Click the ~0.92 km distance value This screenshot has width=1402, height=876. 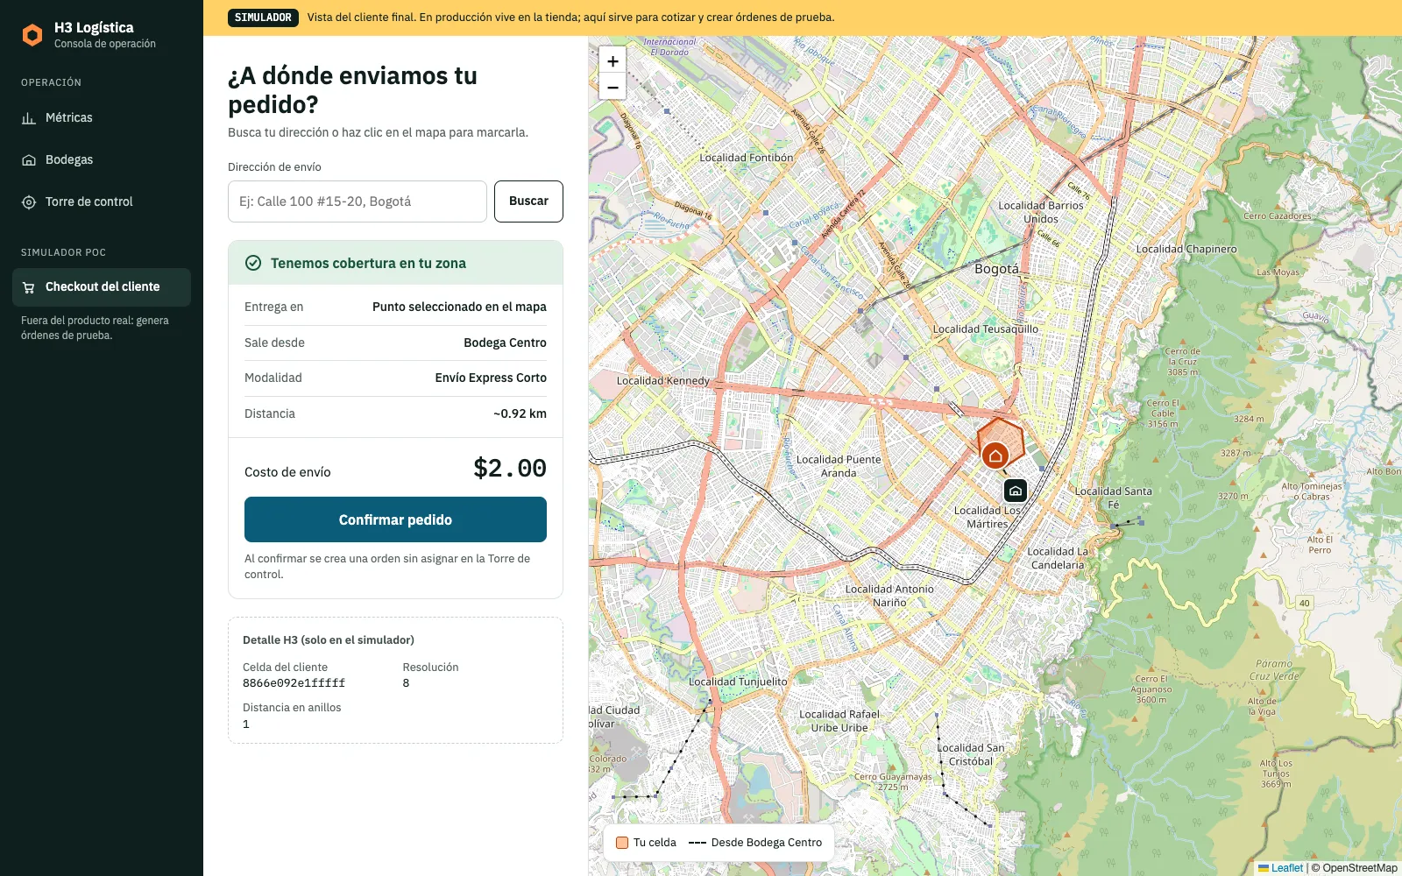(x=520, y=413)
